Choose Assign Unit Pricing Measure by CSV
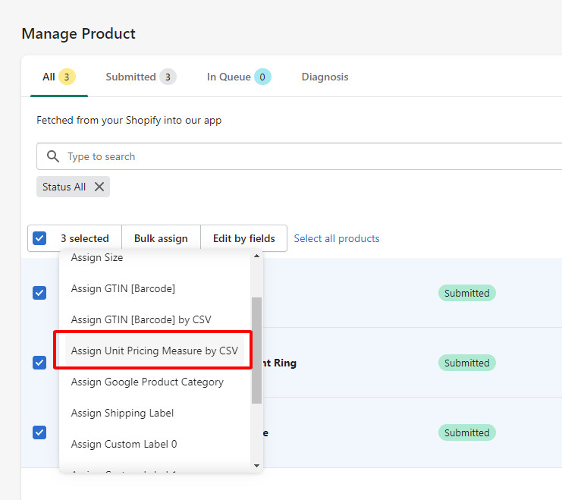The width and height of the screenshot is (562, 500). 154,351
